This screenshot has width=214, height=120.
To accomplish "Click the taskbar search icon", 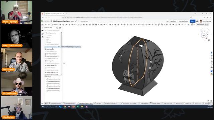I will tap(47, 107).
